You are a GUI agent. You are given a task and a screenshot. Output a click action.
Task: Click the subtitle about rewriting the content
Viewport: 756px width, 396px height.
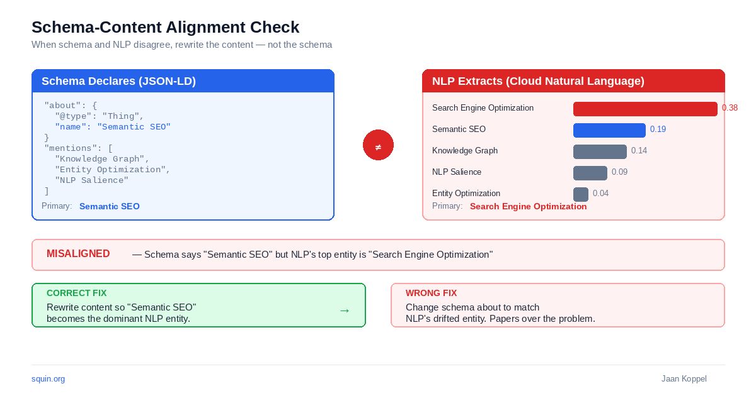tap(181, 45)
